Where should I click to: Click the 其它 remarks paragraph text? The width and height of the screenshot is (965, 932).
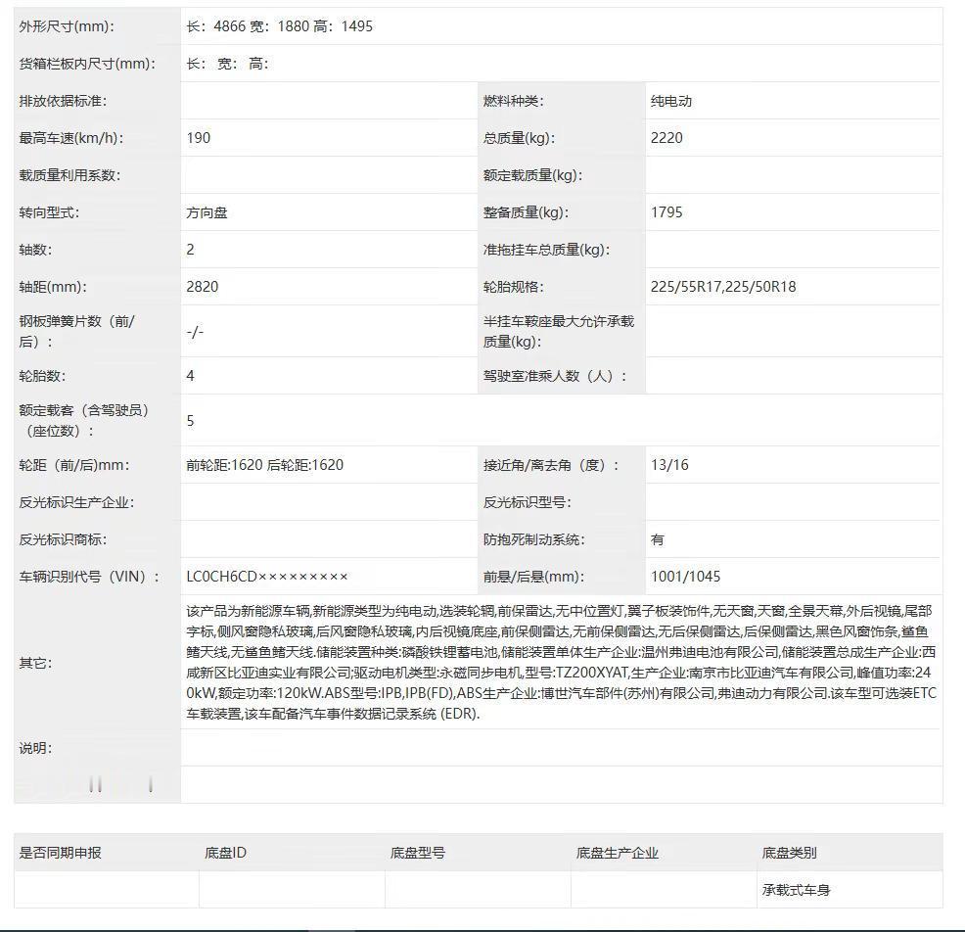point(561,663)
